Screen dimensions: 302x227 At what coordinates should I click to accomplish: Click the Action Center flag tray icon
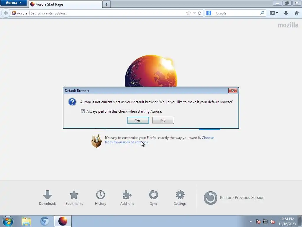[x=258, y=222]
